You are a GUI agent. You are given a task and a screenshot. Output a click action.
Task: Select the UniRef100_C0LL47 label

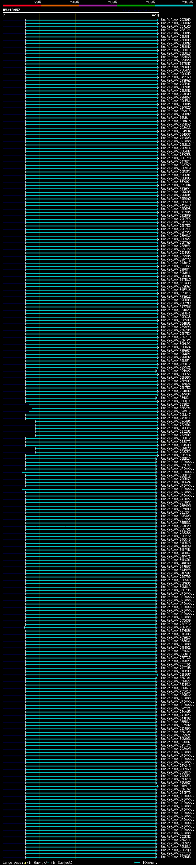[x=176, y=415]
